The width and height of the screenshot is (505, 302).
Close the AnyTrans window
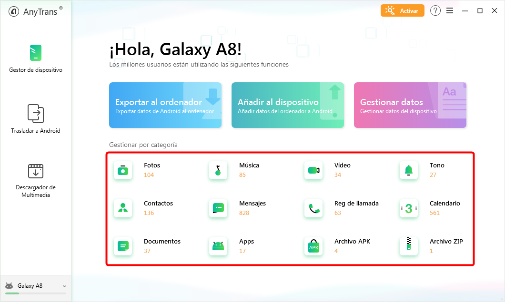click(x=495, y=11)
